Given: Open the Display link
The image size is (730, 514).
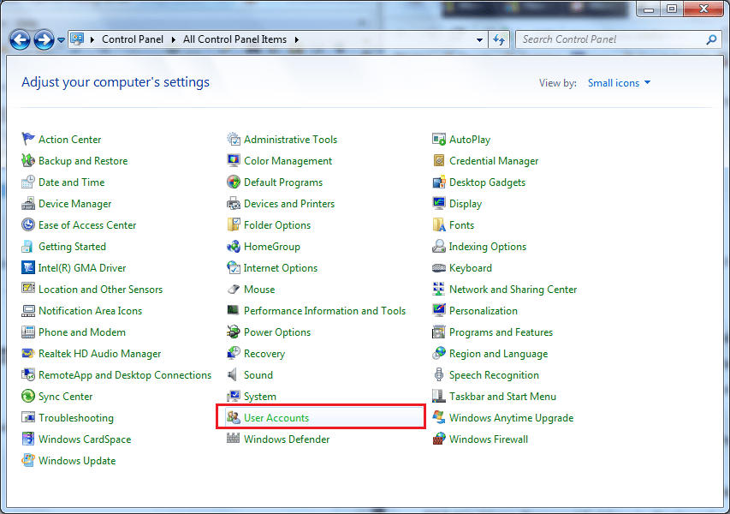Looking at the screenshot, I should point(465,204).
